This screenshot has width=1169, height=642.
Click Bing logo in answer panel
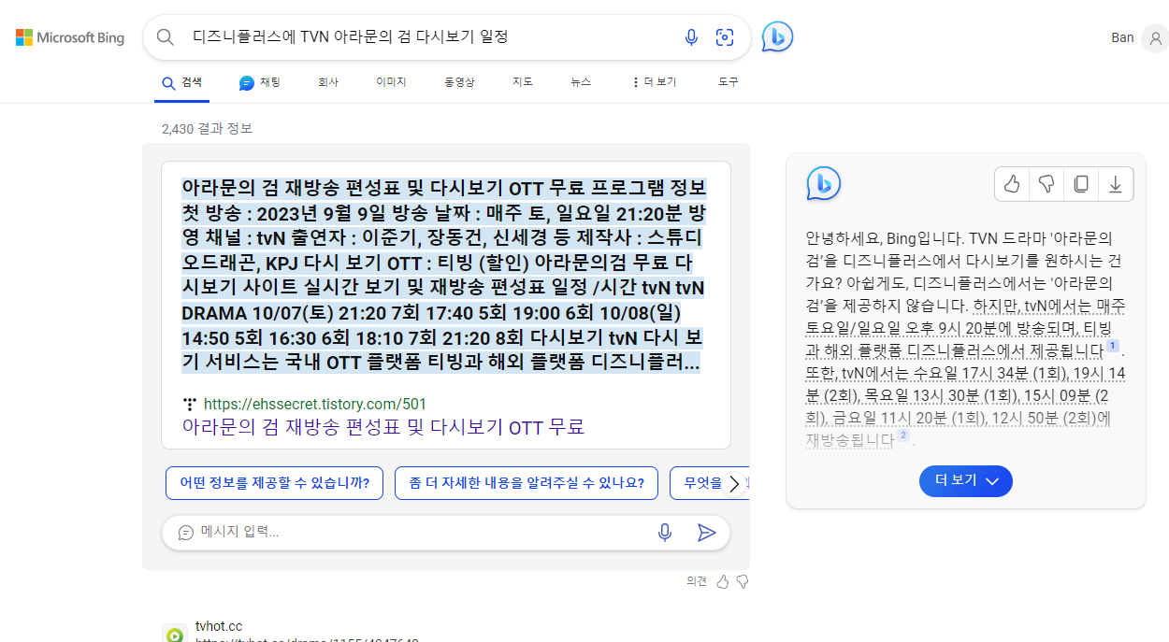point(824,183)
